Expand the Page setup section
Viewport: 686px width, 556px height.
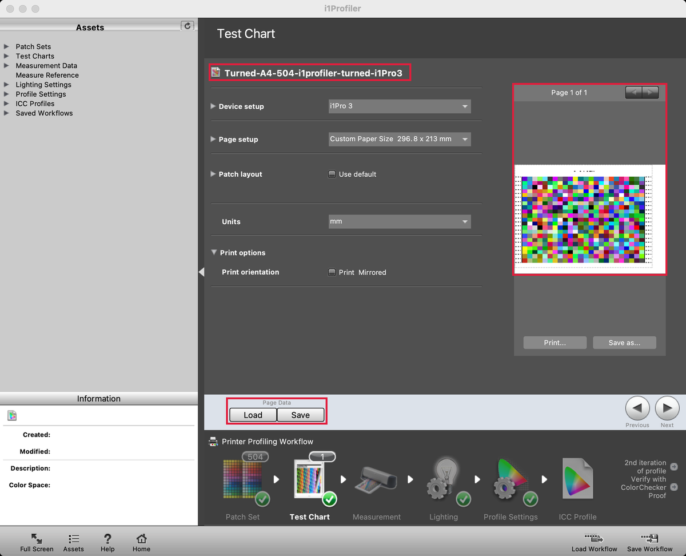[213, 139]
